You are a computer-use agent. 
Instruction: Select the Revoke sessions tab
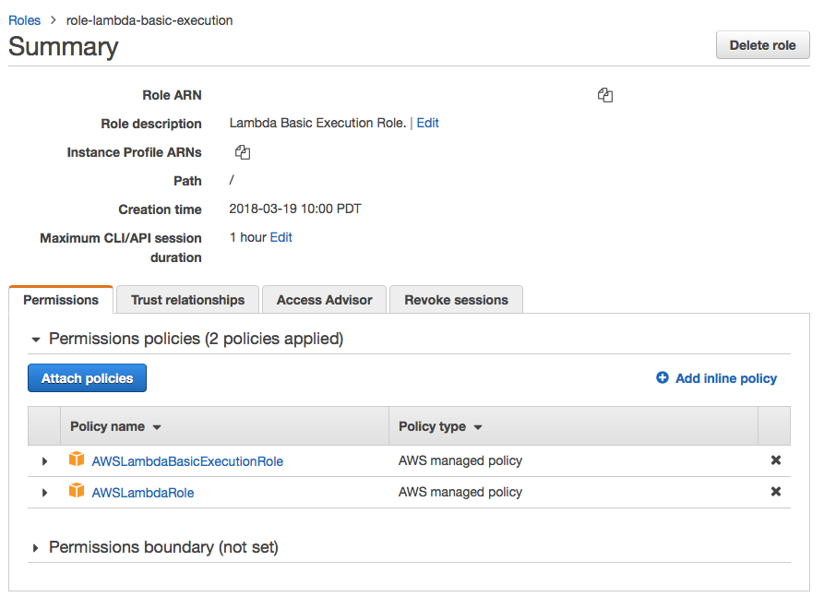point(456,299)
